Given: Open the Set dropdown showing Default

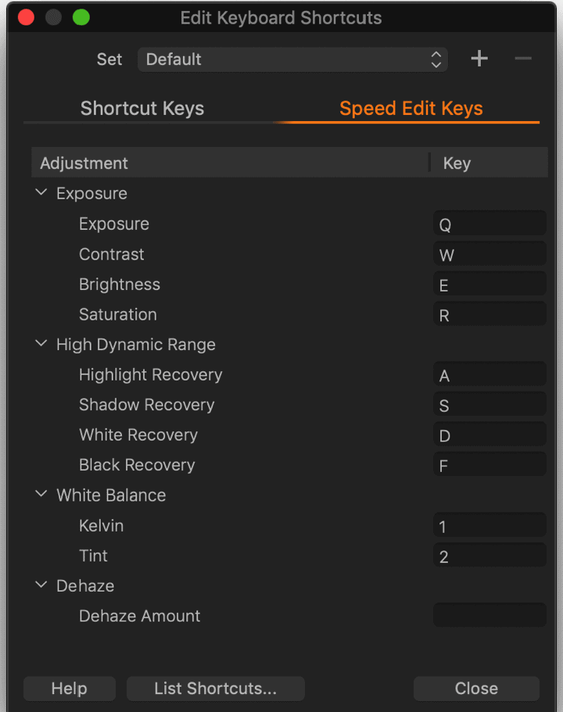Looking at the screenshot, I should pyautogui.click(x=292, y=59).
